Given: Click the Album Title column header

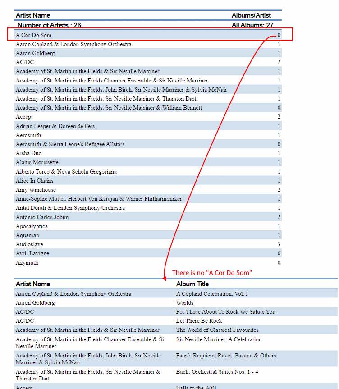Looking at the screenshot, I should 192,284.
